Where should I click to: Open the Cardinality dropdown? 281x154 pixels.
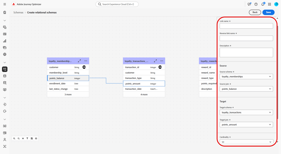(246, 142)
